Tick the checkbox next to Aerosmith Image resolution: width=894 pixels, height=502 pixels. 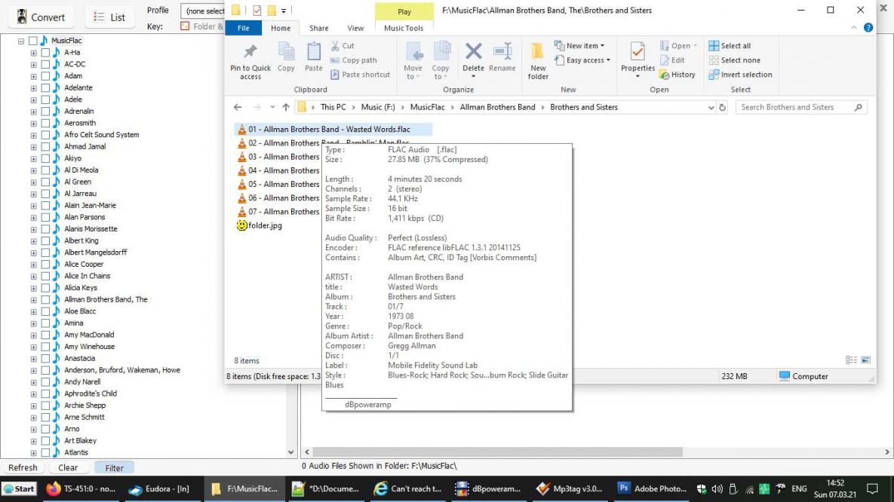45,123
